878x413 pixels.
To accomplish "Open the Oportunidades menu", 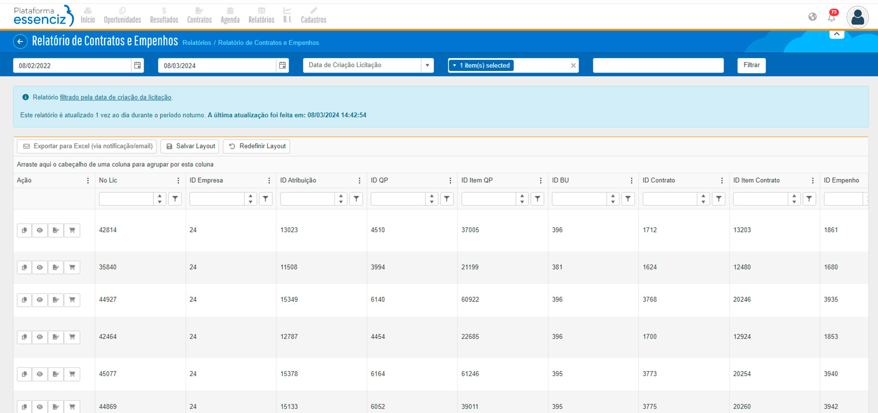I will point(123,16).
